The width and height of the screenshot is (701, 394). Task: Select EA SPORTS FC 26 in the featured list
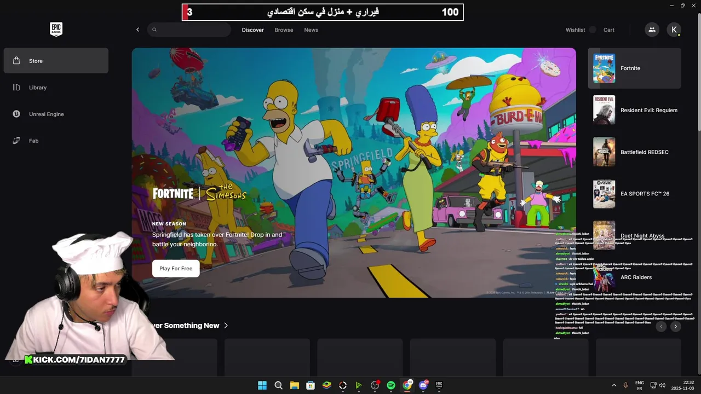tap(634, 194)
